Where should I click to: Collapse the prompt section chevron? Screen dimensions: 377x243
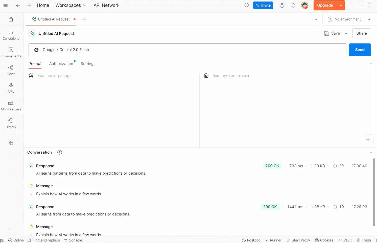coord(371,64)
